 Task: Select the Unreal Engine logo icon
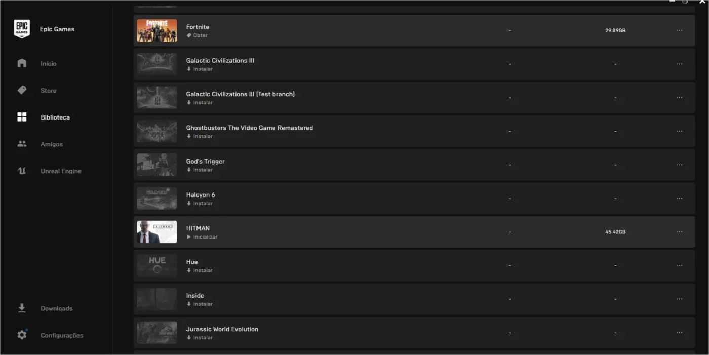(22, 171)
